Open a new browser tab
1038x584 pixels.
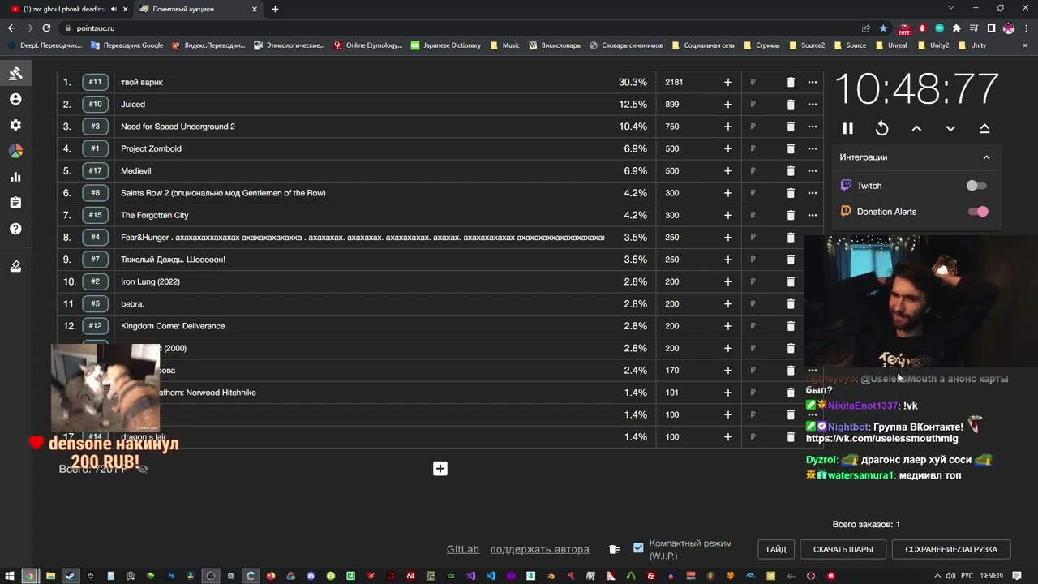coord(275,9)
